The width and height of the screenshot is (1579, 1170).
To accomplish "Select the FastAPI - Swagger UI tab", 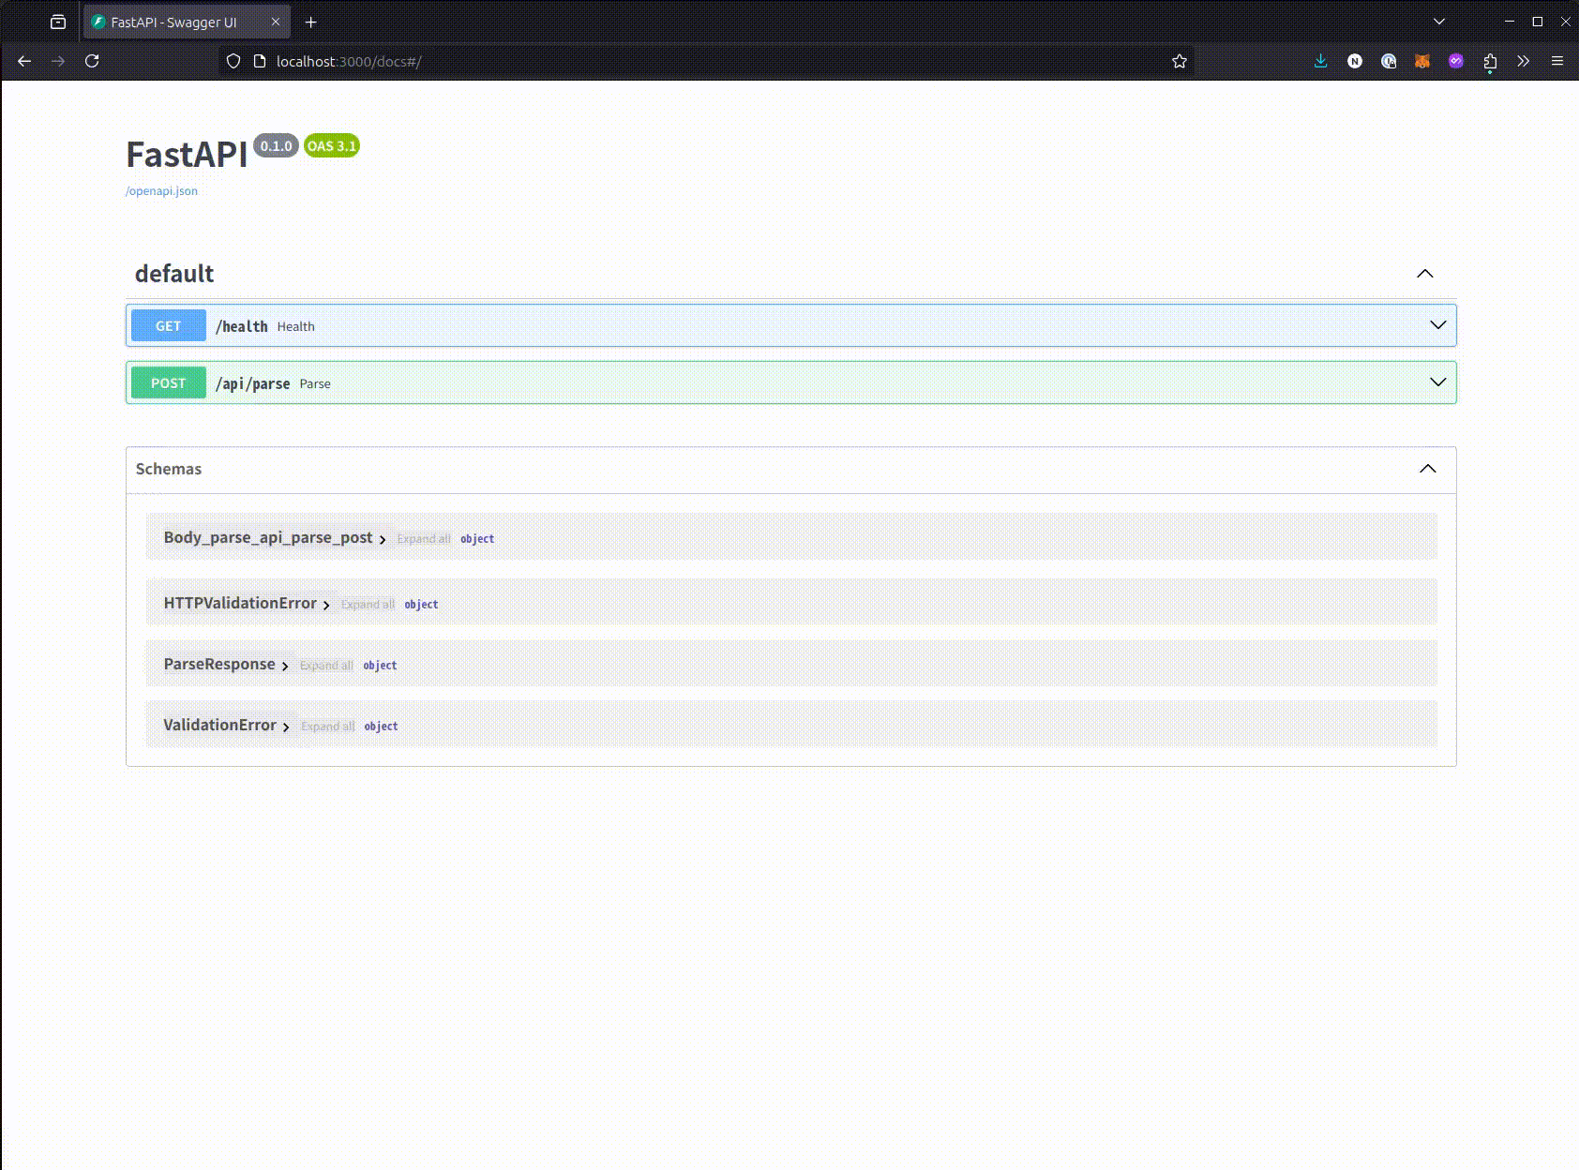I will pyautogui.click(x=187, y=22).
